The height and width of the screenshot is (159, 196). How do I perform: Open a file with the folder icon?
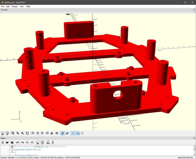[x=7, y=143]
